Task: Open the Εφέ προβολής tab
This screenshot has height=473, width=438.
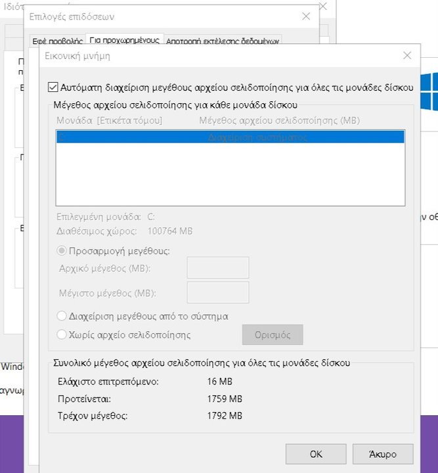Action: point(58,41)
